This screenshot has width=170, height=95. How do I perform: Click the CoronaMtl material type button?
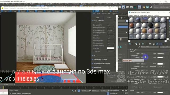pyautogui.click(x=165, y=47)
